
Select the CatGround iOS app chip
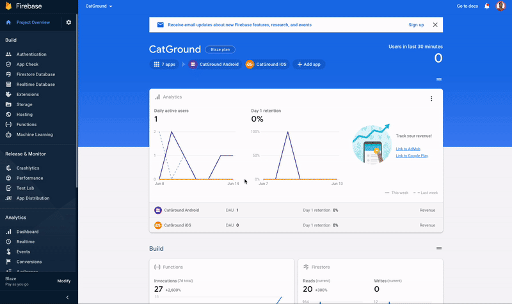[x=267, y=65]
